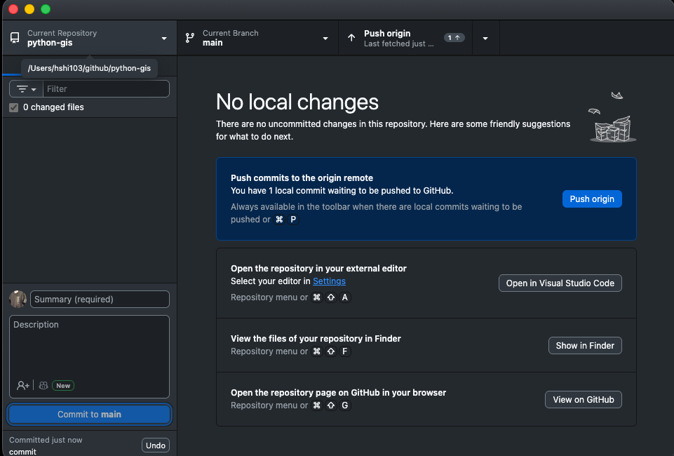
Task: Open the Settings link for editor
Action: tap(329, 281)
